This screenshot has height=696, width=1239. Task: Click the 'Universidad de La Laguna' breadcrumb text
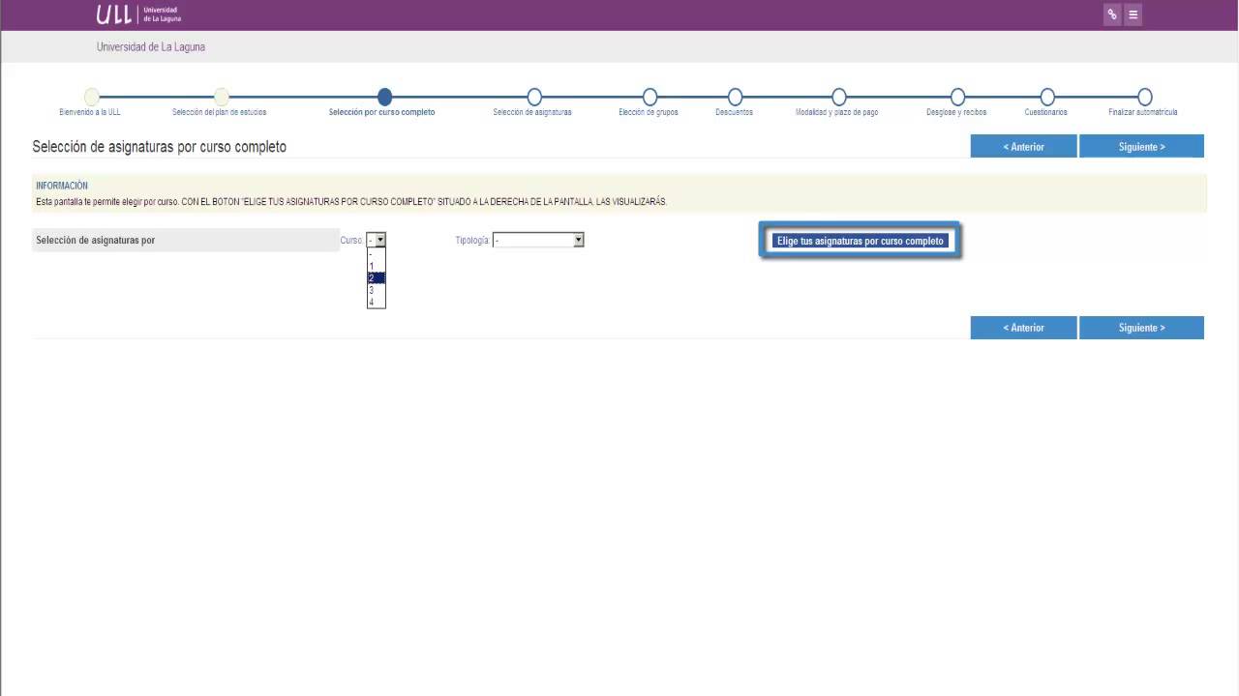point(151,46)
